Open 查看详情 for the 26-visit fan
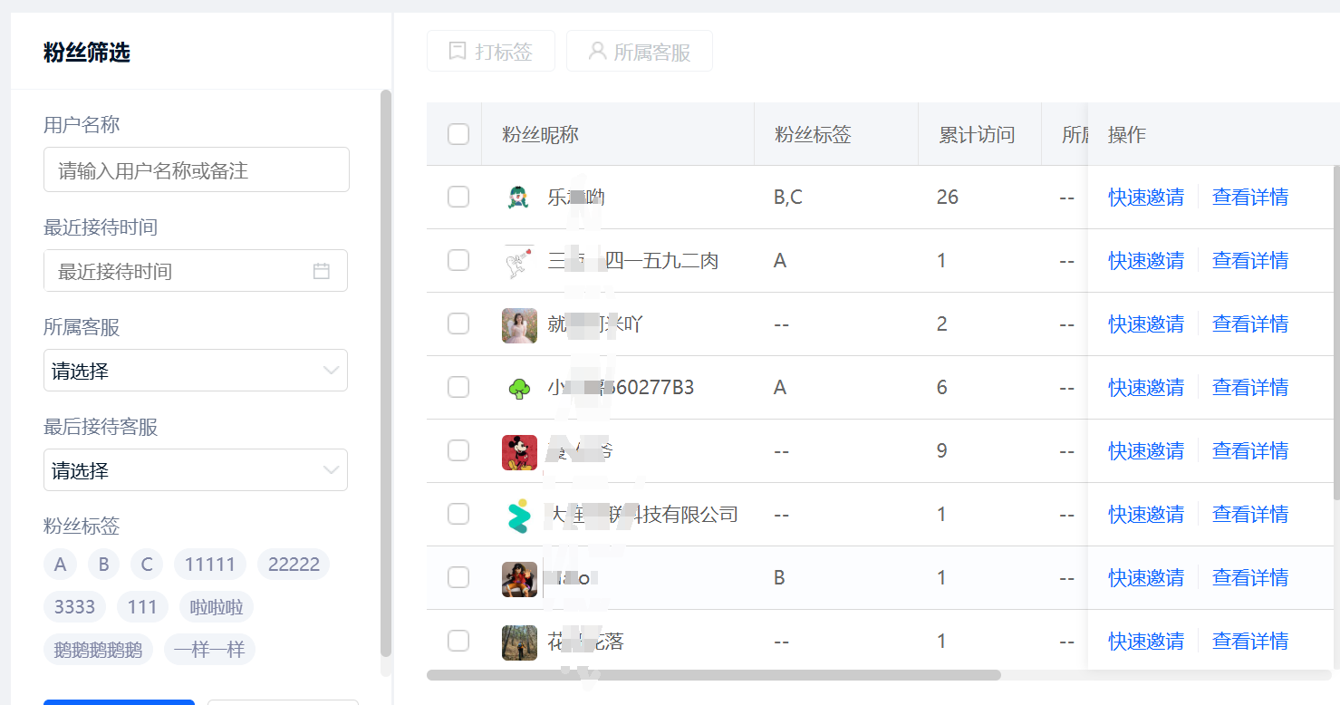Viewport: 1340px width, 705px height. [1250, 198]
